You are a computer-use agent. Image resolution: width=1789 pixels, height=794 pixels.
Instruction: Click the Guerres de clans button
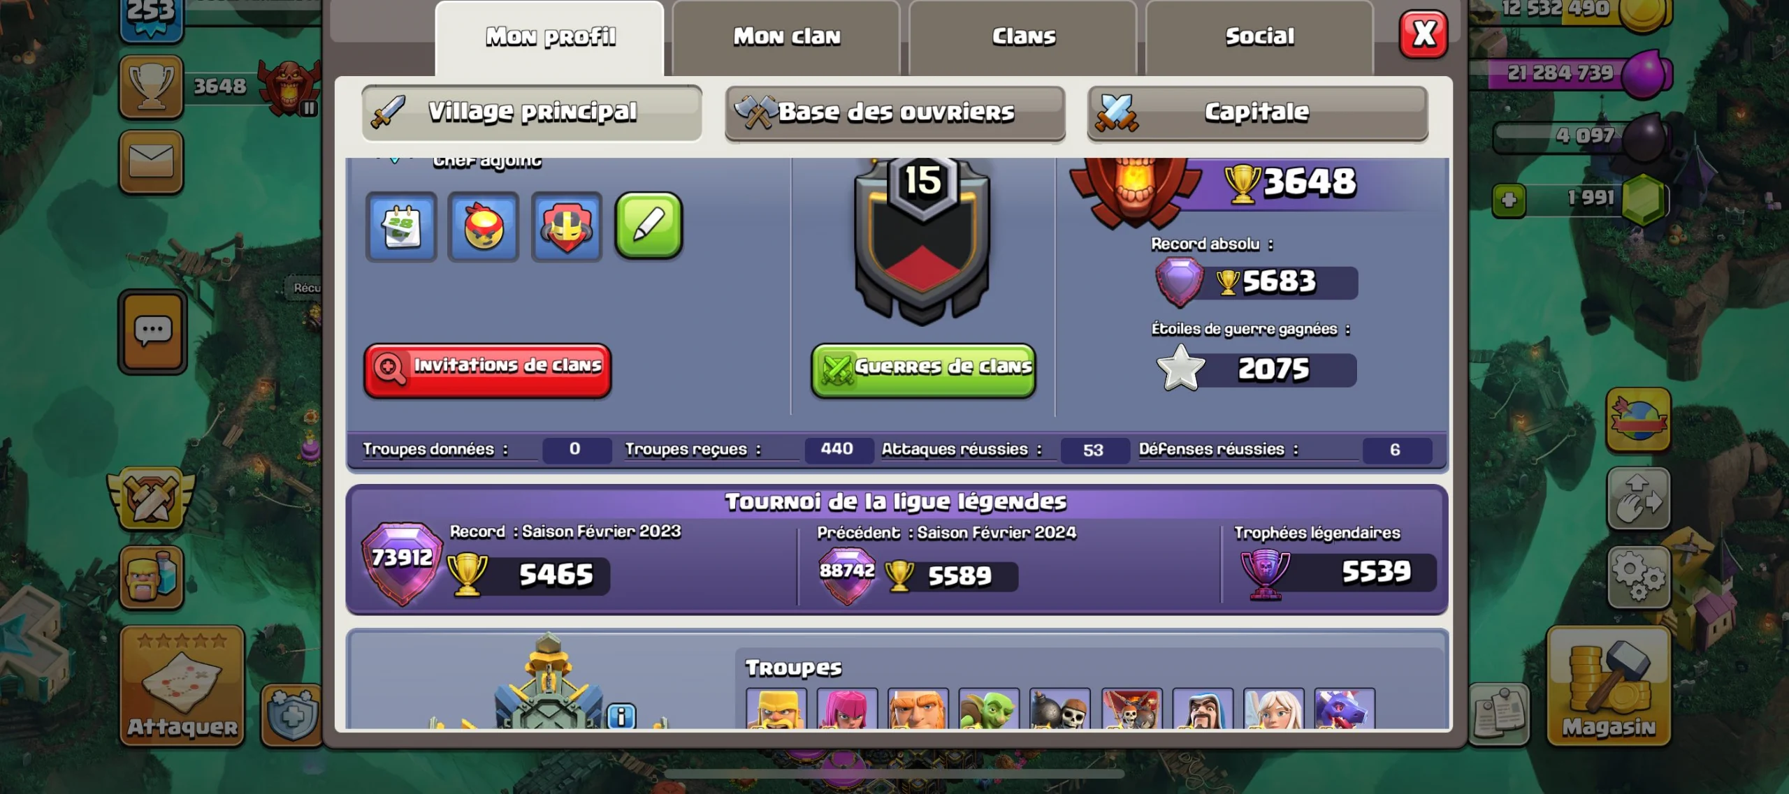(923, 370)
